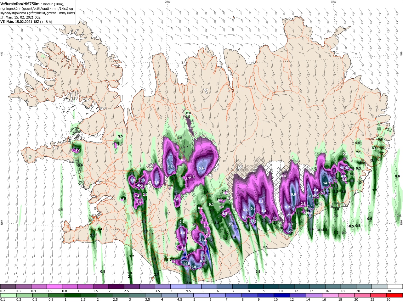This screenshot has width=403, height=302.
Task: Select the slate blue 6 snow legend swatch
Action: pyautogui.click(x=225, y=287)
